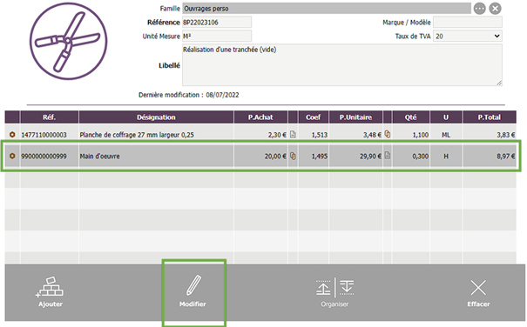The height and width of the screenshot is (327, 527).
Task: Select the Planche de coffrage row
Action: pos(260,135)
